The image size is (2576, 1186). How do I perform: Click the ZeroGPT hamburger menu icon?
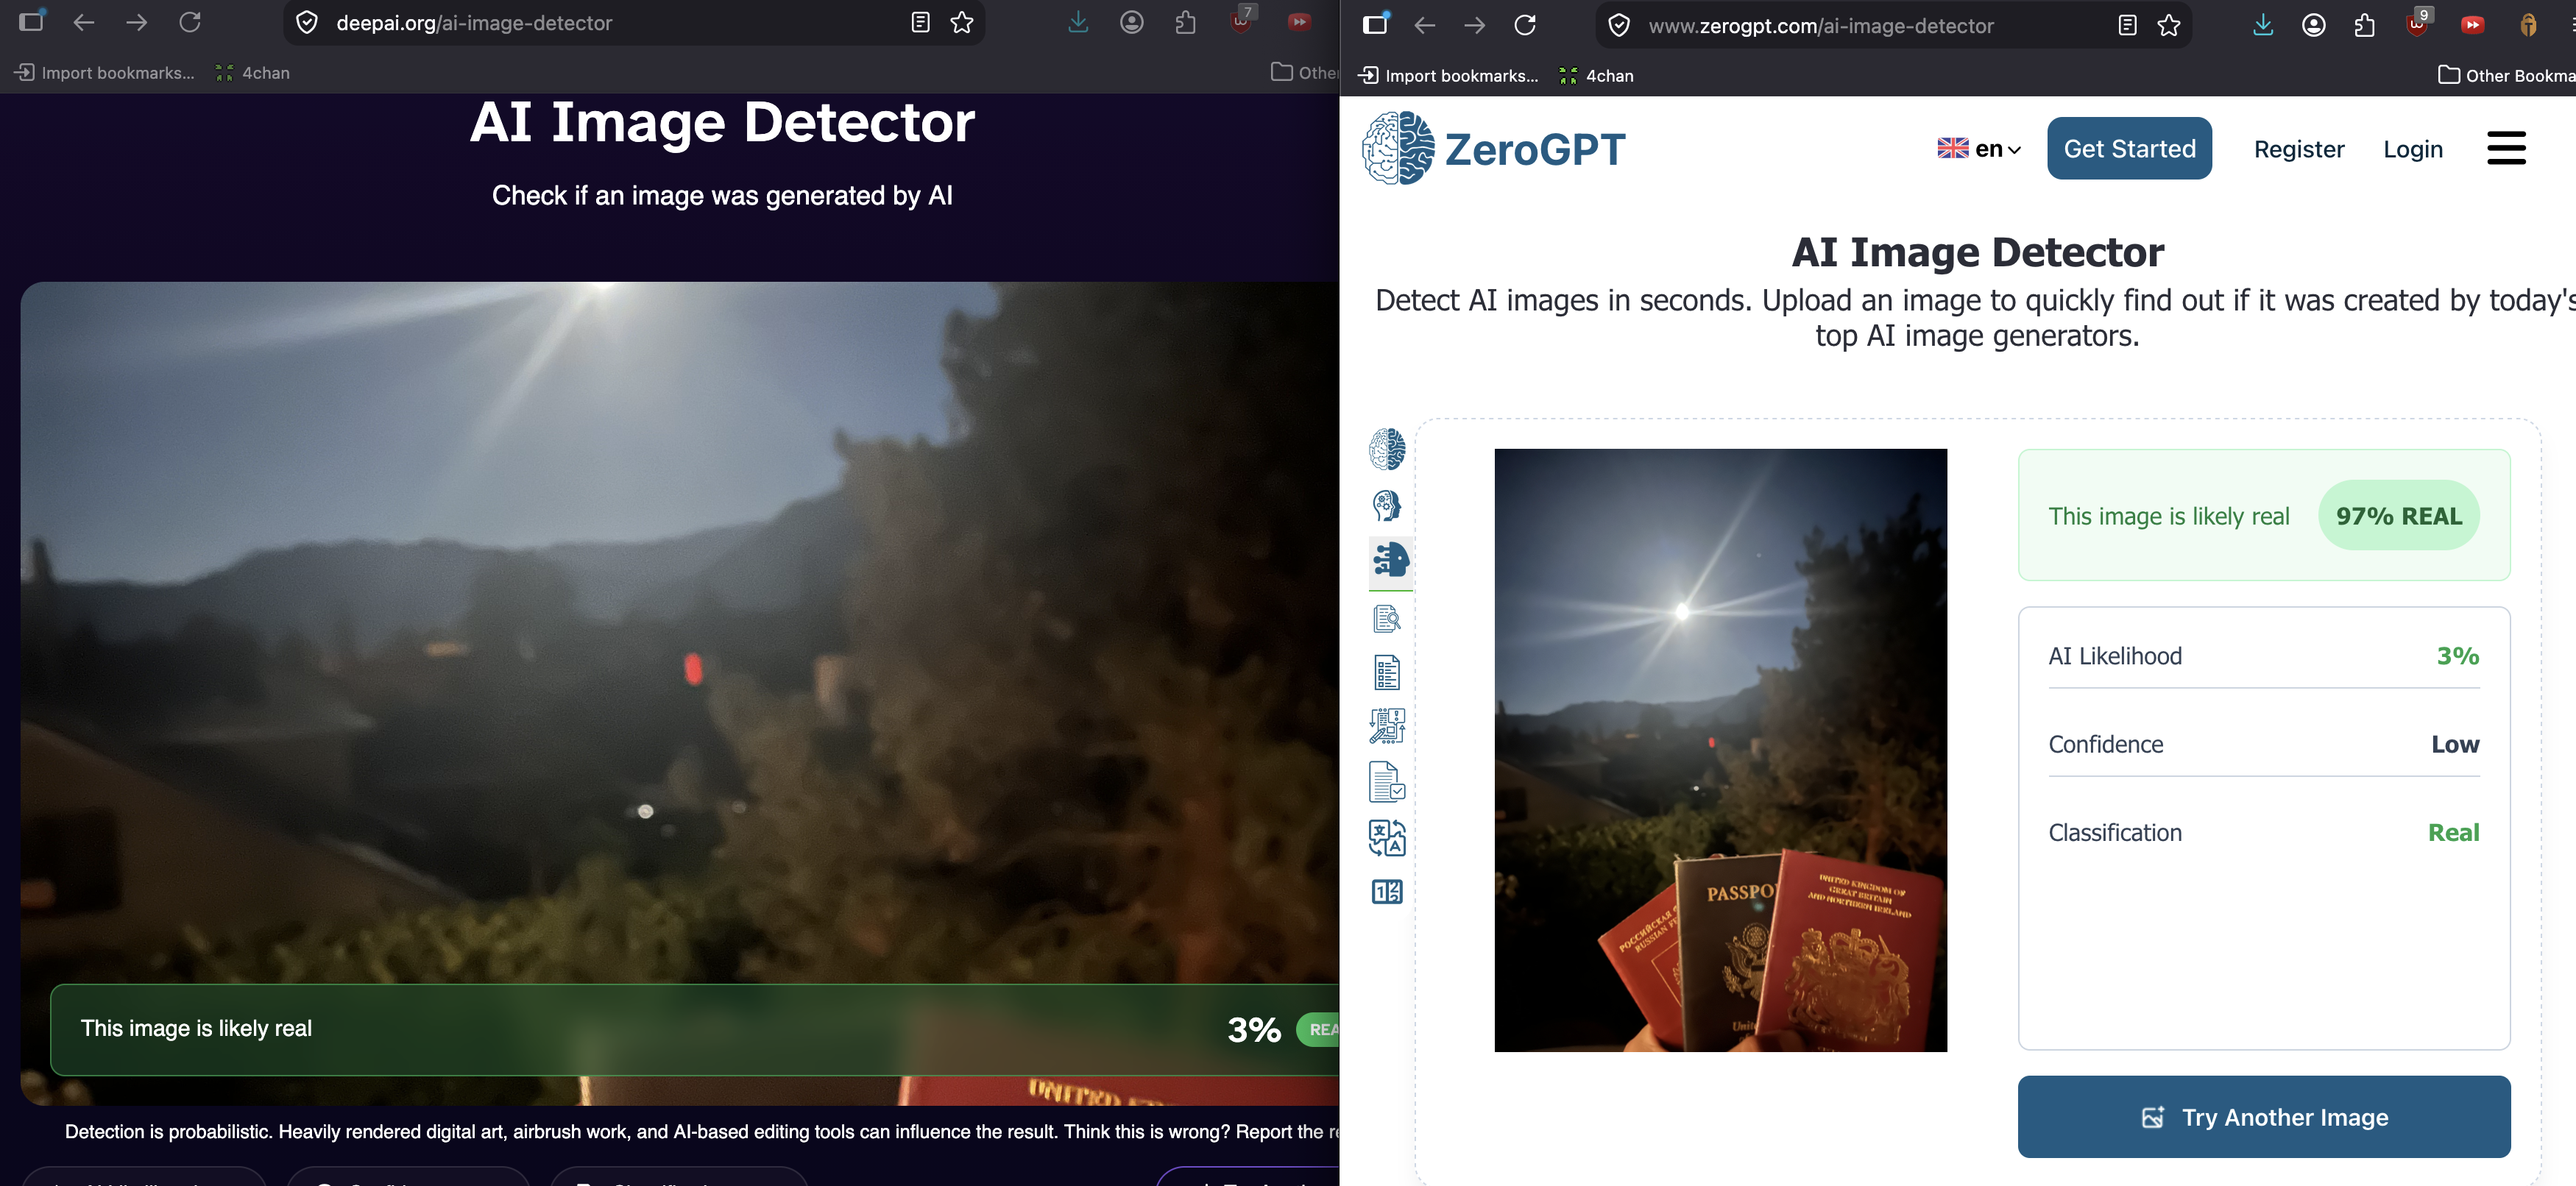[x=2506, y=149]
